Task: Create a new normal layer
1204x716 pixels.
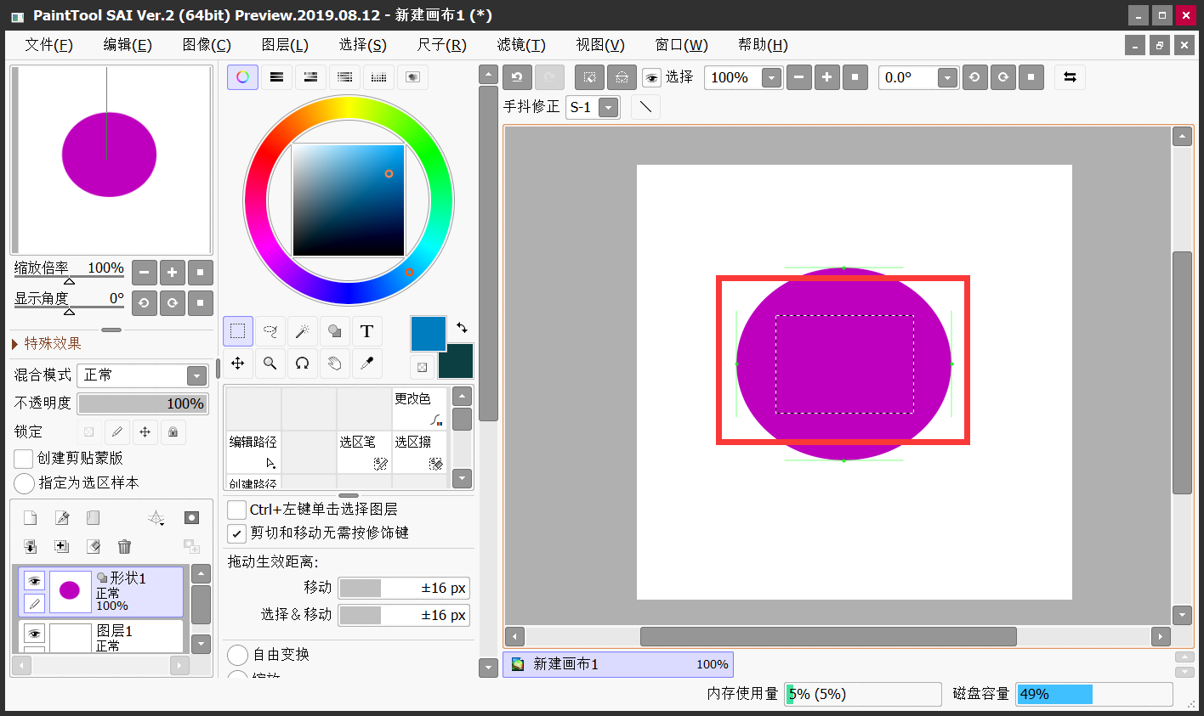Action: (x=30, y=518)
